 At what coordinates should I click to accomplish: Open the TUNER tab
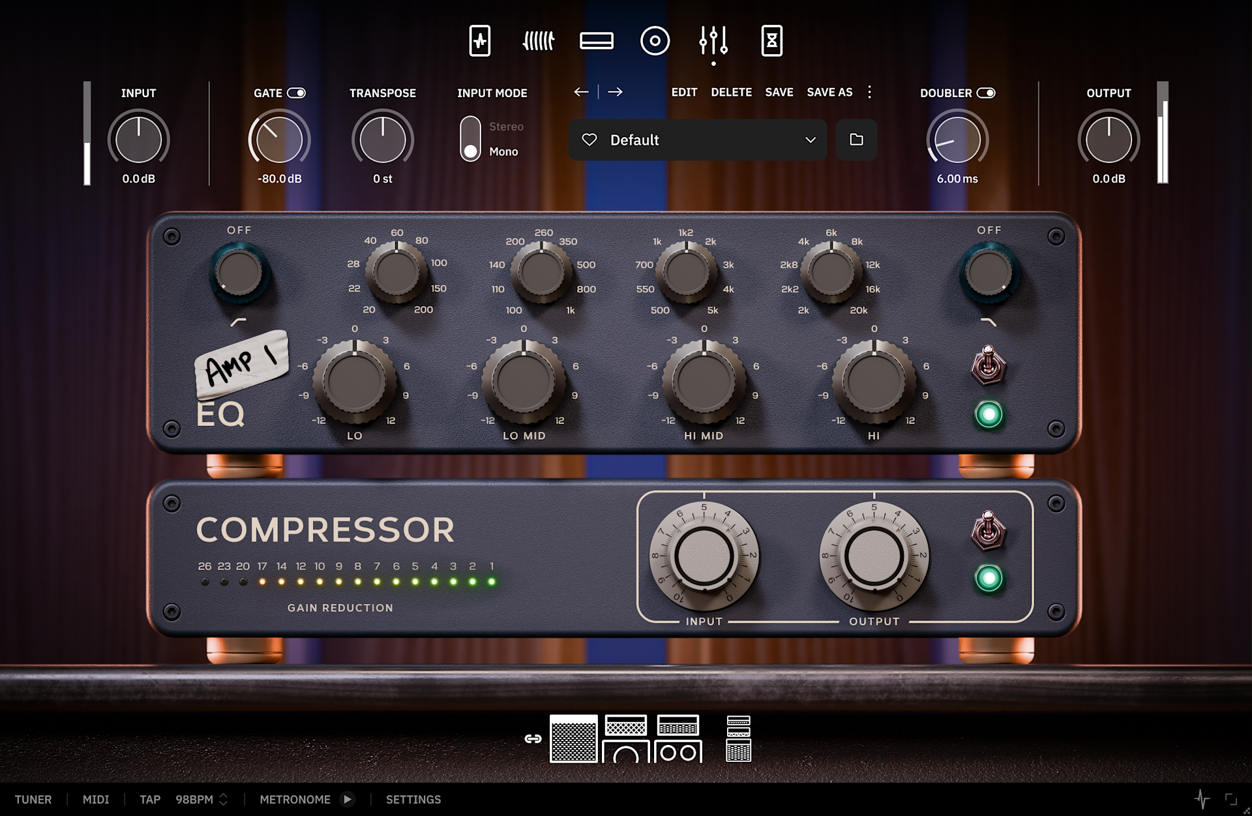click(33, 799)
